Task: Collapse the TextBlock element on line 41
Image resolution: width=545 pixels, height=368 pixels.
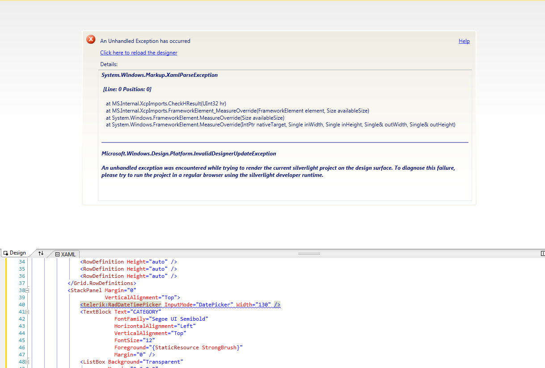Action: [27, 312]
